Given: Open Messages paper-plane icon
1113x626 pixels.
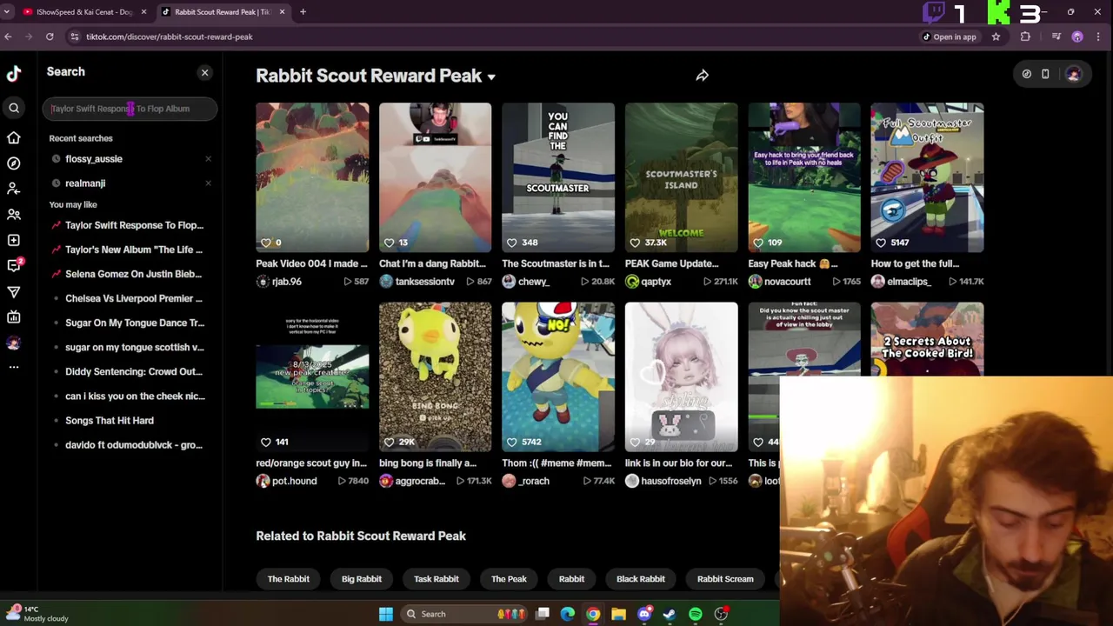Looking at the screenshot, I should pyautogui.click(x=14, y=291).
